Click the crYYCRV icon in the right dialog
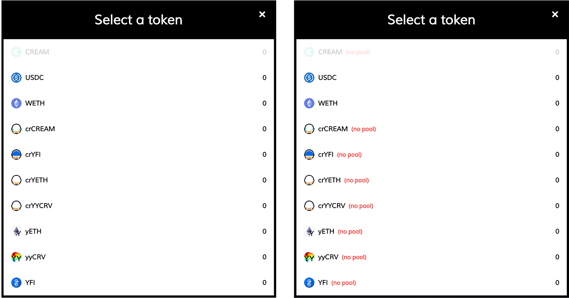 (x=309, y=206)
